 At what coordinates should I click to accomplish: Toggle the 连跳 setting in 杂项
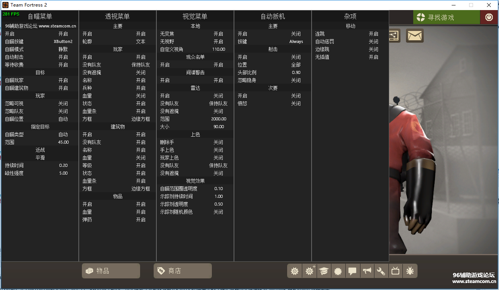tap(373, 34)
